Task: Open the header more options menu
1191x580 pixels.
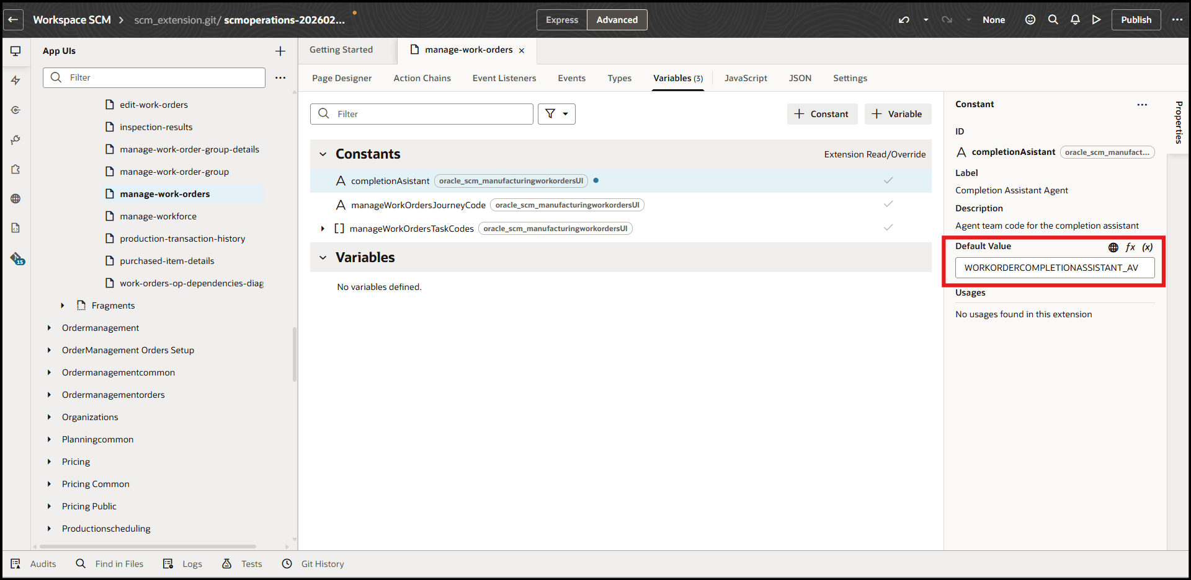Action: (1177, 20)
